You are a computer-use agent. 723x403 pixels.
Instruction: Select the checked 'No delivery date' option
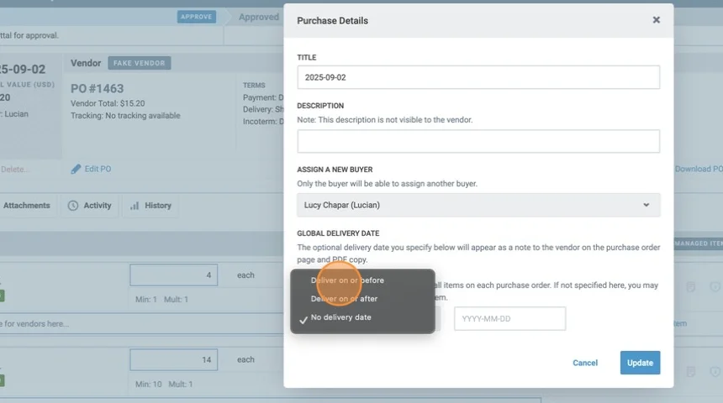(x=340, y=317)
